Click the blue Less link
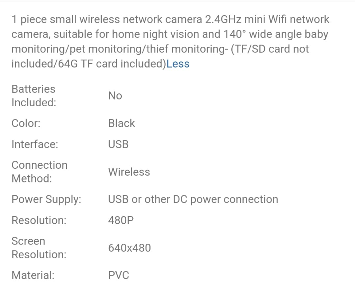 pyautogui.click(x=178, y=64)
